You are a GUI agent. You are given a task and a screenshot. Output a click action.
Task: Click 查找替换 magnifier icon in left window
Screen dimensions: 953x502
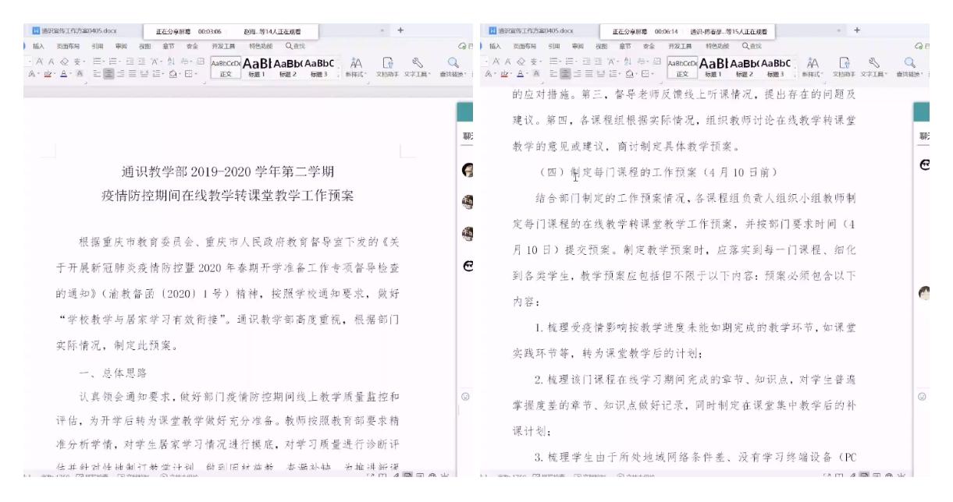point(453,65)
